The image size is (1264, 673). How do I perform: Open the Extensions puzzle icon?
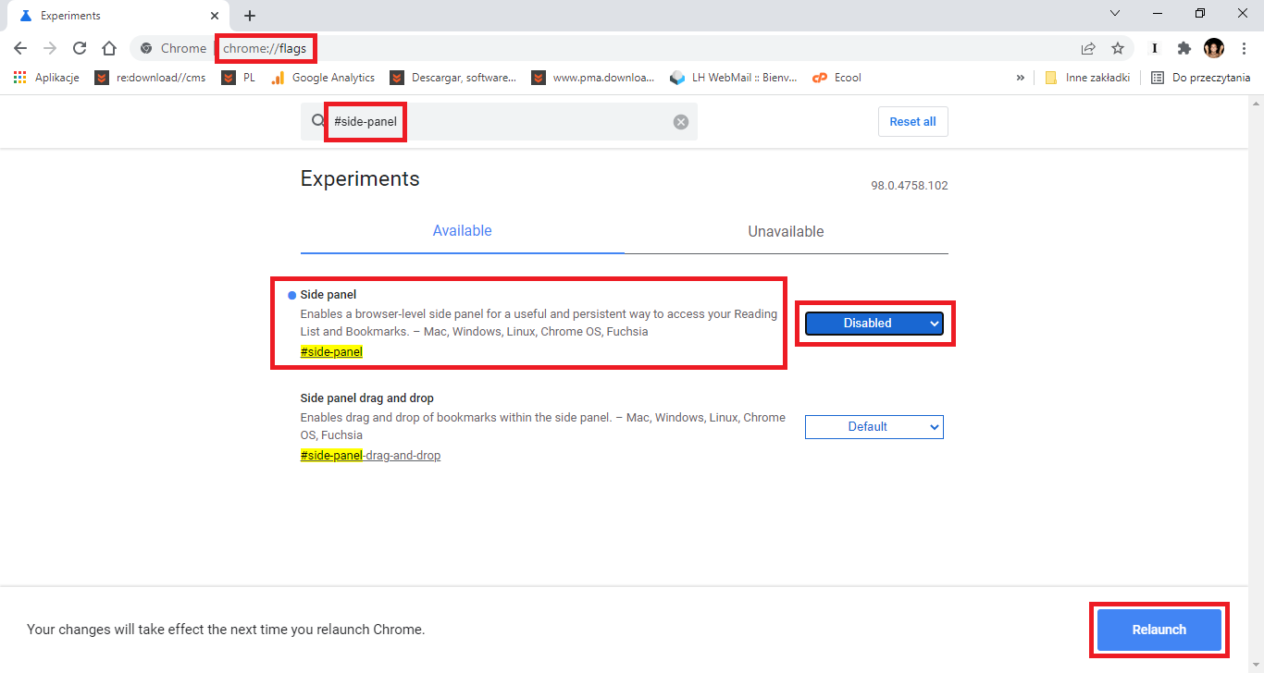(1183, 48)
